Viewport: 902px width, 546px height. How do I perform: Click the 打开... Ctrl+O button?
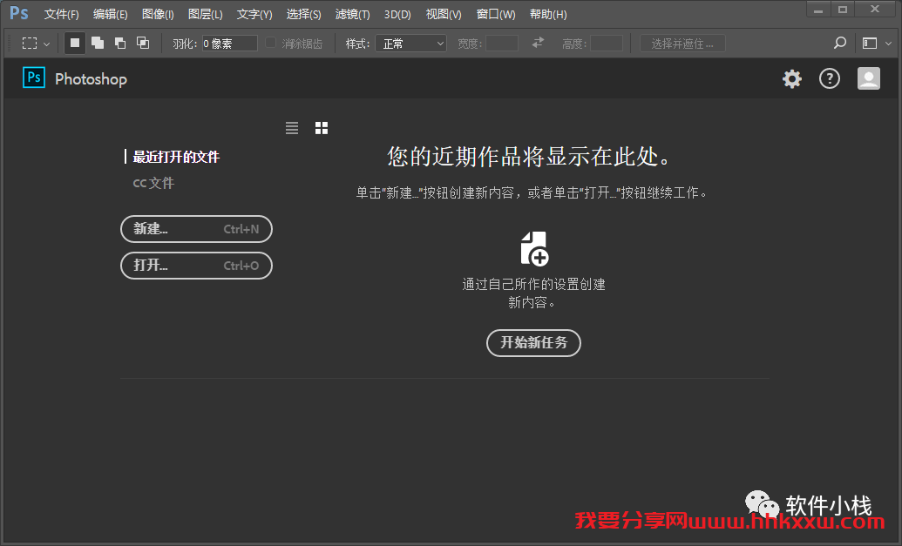point(196,266)
